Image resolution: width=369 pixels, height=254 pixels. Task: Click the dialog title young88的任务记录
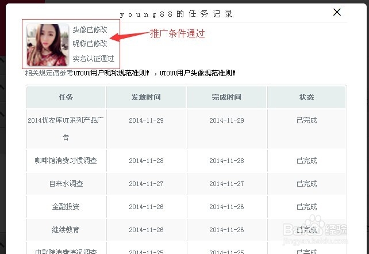pos(176,14)
